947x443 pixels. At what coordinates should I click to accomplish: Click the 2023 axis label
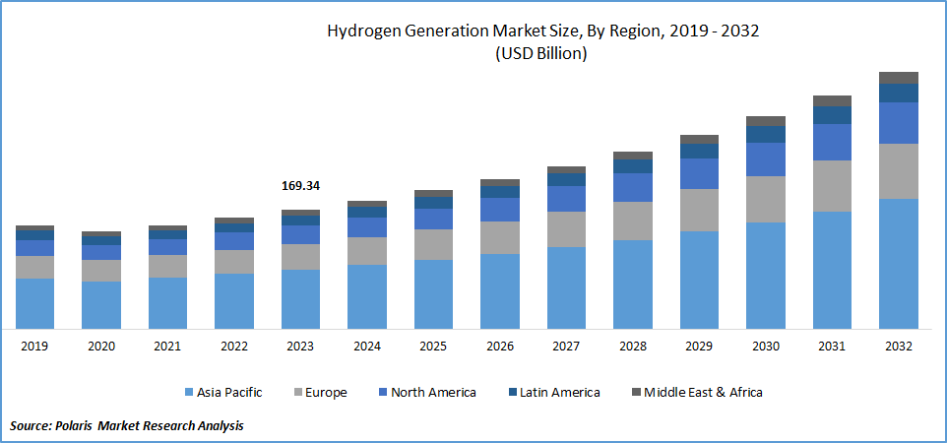click(300, 347)
